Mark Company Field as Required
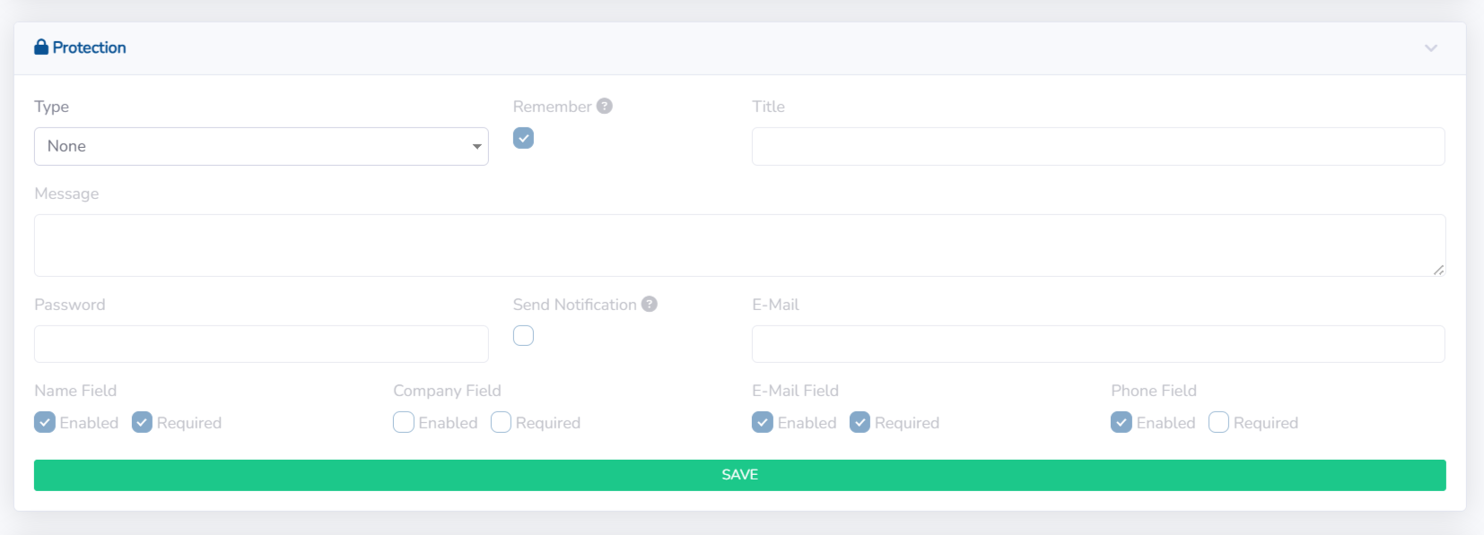This screenshot has height=535, width=1484. click(x=501, y=422)
